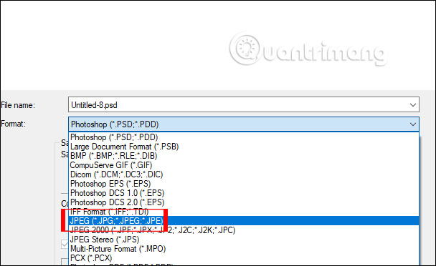Select Photoshop DCS 1.0 (*.EPS)

[x=244, y=193]
